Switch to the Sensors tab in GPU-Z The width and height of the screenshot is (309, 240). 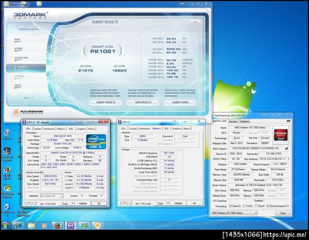point(233,121)
